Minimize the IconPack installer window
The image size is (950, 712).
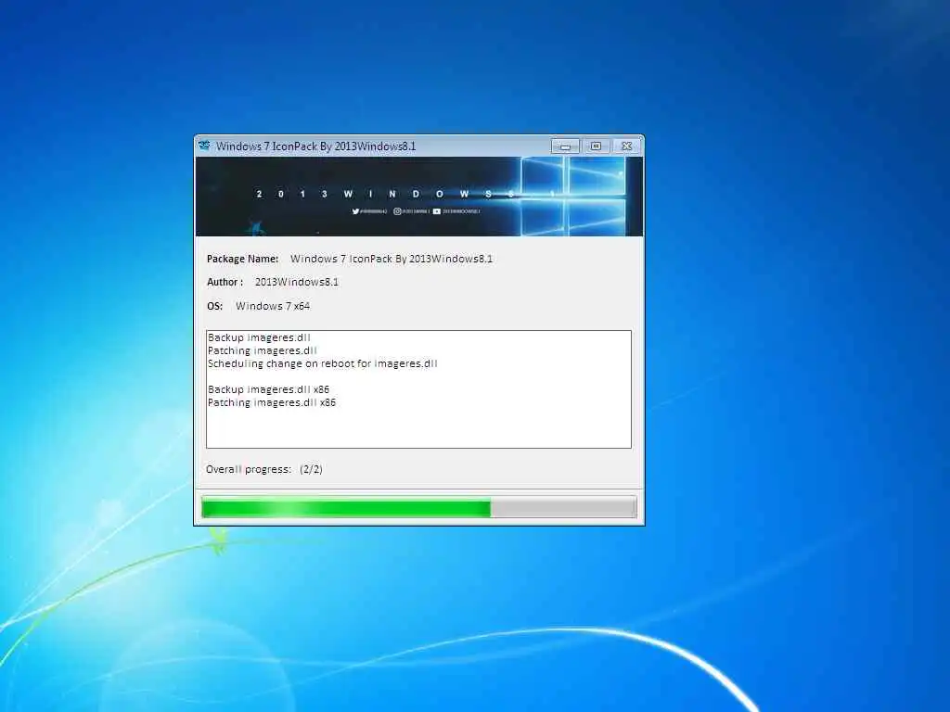pyautogui.click(x=565, y=146)
